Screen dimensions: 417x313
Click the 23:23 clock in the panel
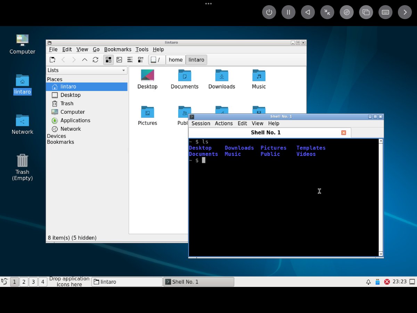click(x=400, y=282)
